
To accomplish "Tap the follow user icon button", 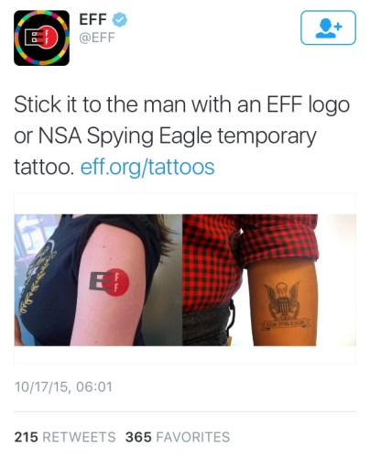I will [x=328, y=27].
